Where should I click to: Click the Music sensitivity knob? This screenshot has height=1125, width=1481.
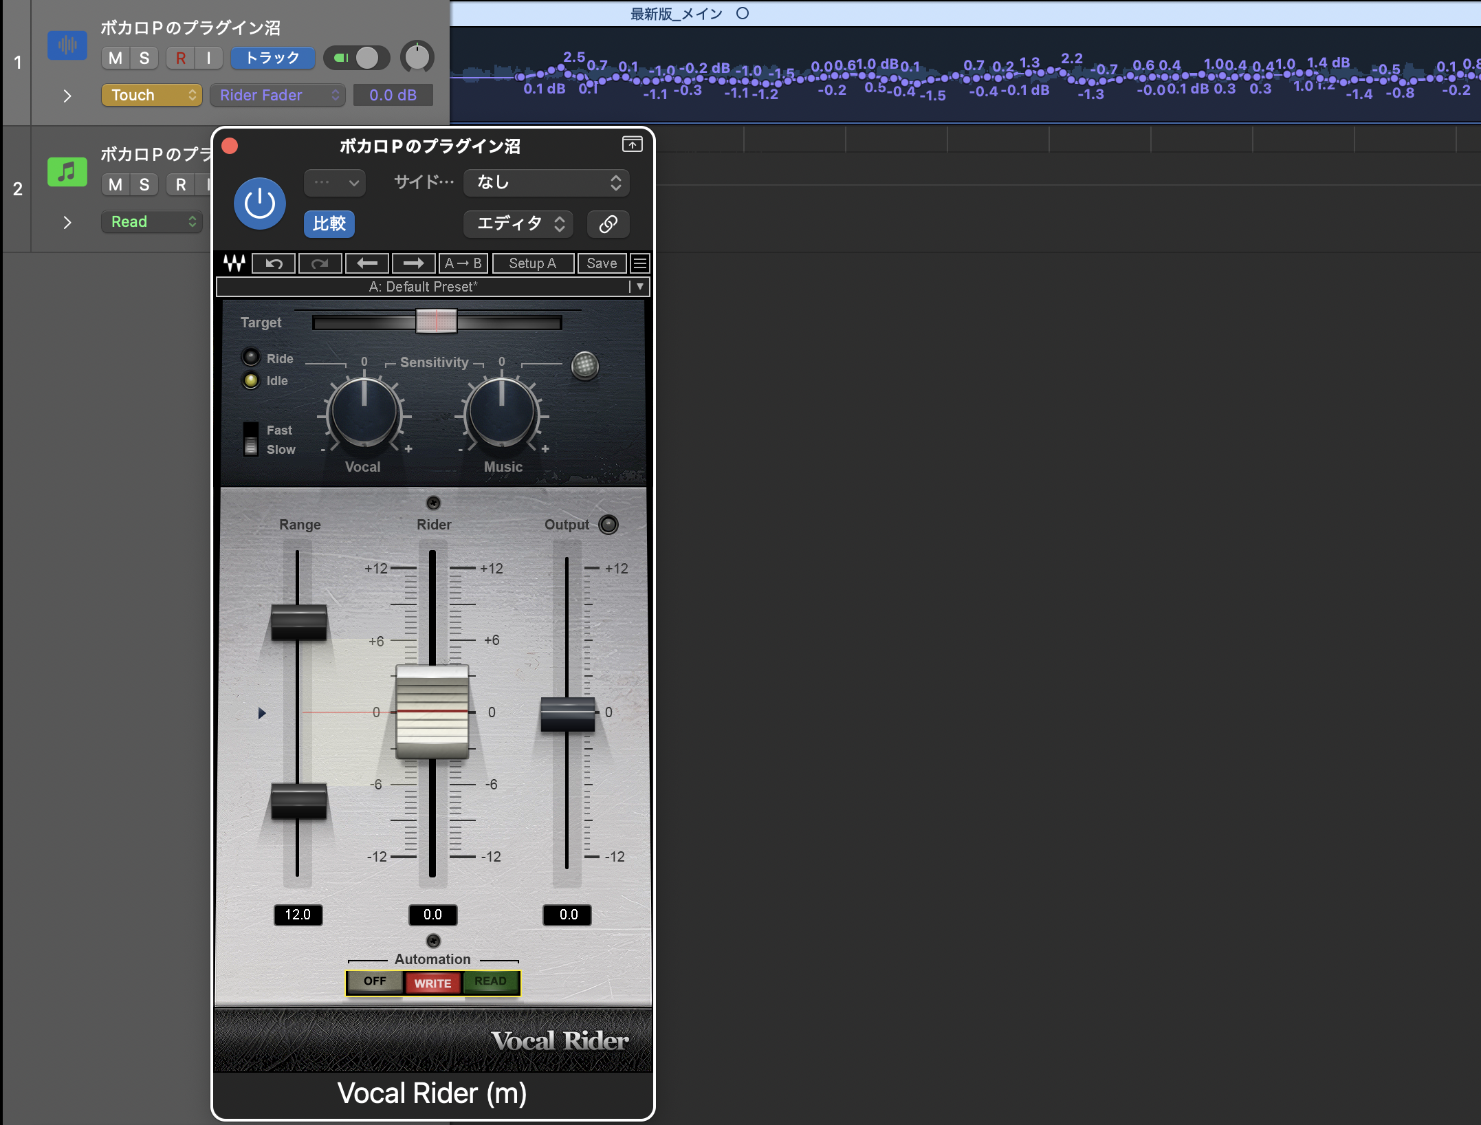click(x=502, y=413)
